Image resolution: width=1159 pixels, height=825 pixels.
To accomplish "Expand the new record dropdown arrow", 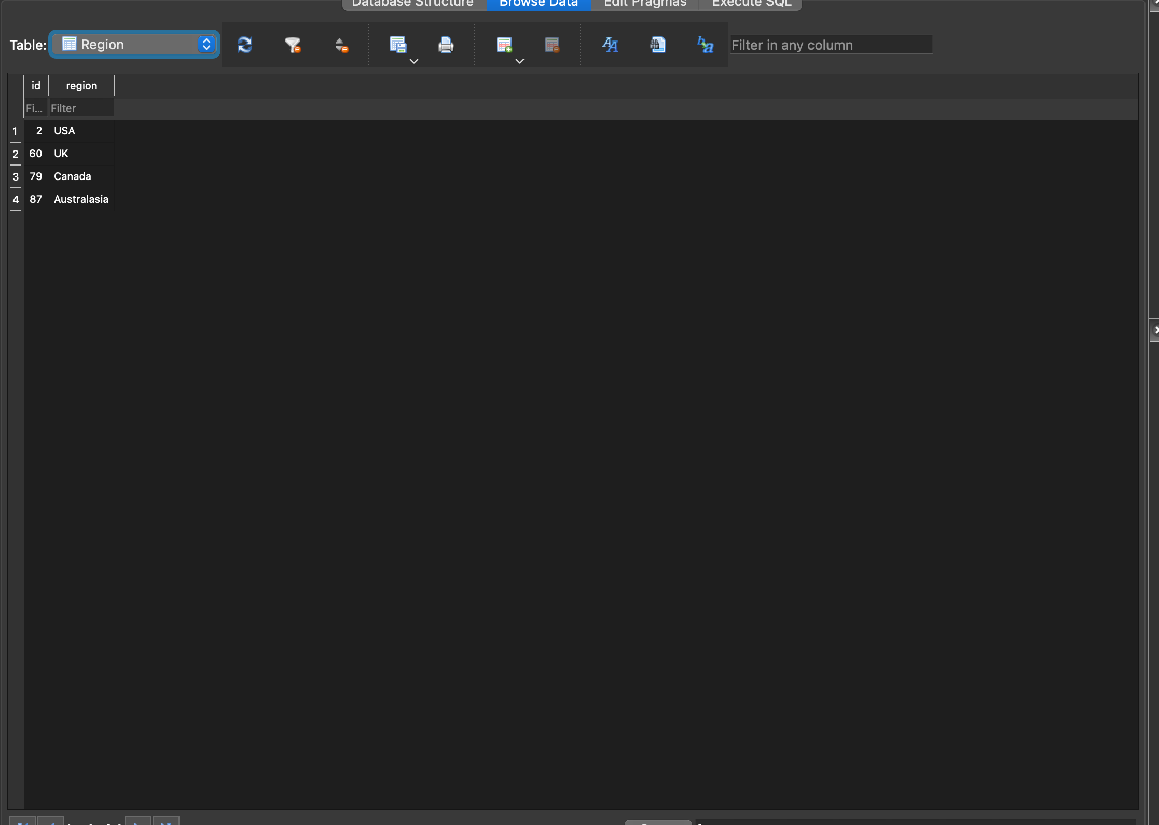I will point(520,61).
